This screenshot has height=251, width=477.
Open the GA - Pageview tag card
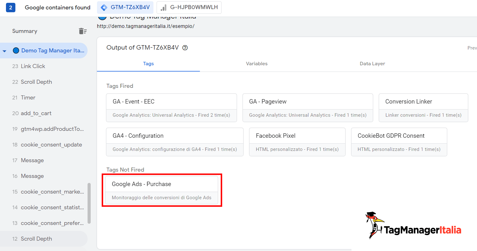[x=308, y=108]
